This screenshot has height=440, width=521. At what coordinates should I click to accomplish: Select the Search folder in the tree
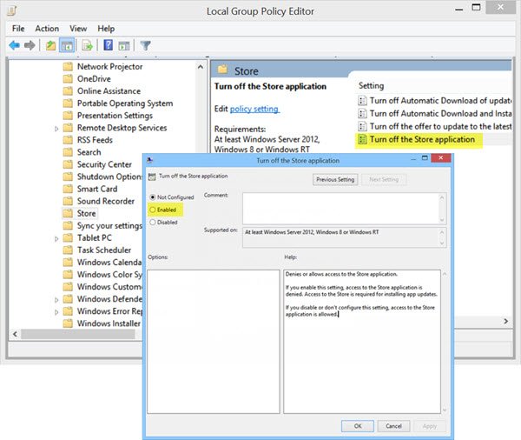[89, 152]
